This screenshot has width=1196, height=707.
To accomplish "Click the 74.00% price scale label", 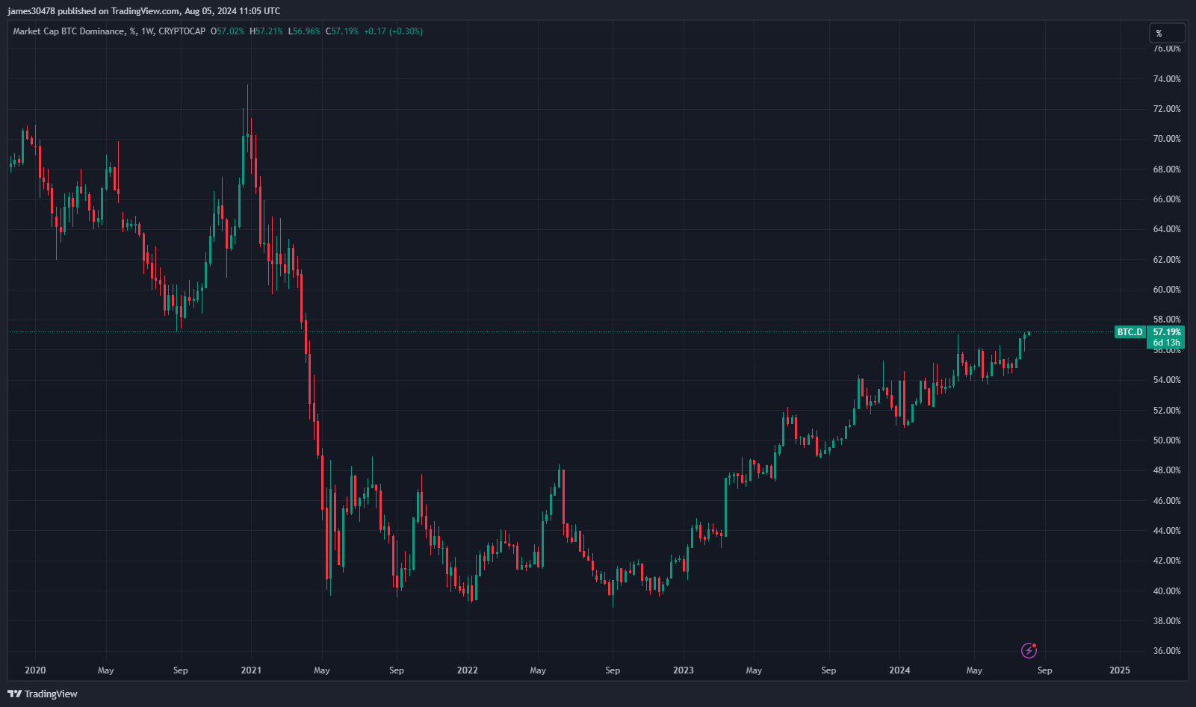I will pyautogui.click(x=1167, y=78).
